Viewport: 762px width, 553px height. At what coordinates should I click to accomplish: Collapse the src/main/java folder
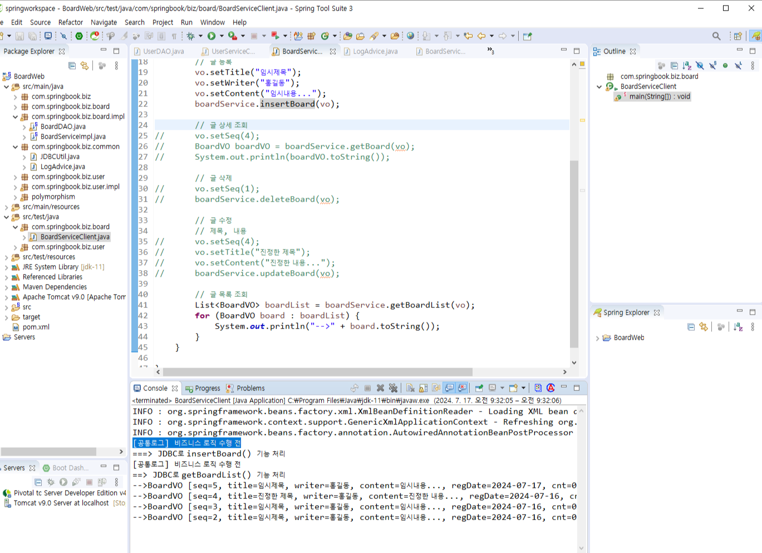(x=6, y=87)
